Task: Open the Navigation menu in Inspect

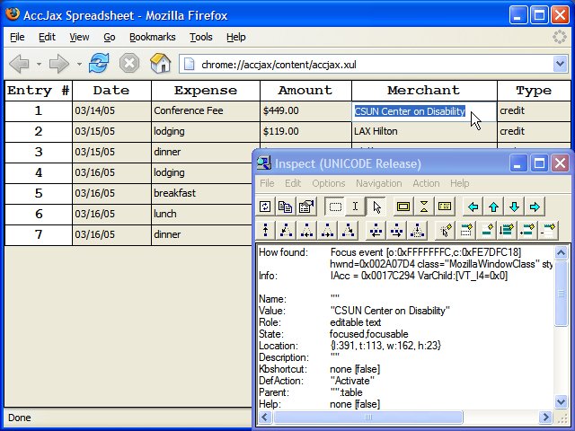Action: [378, 183]
